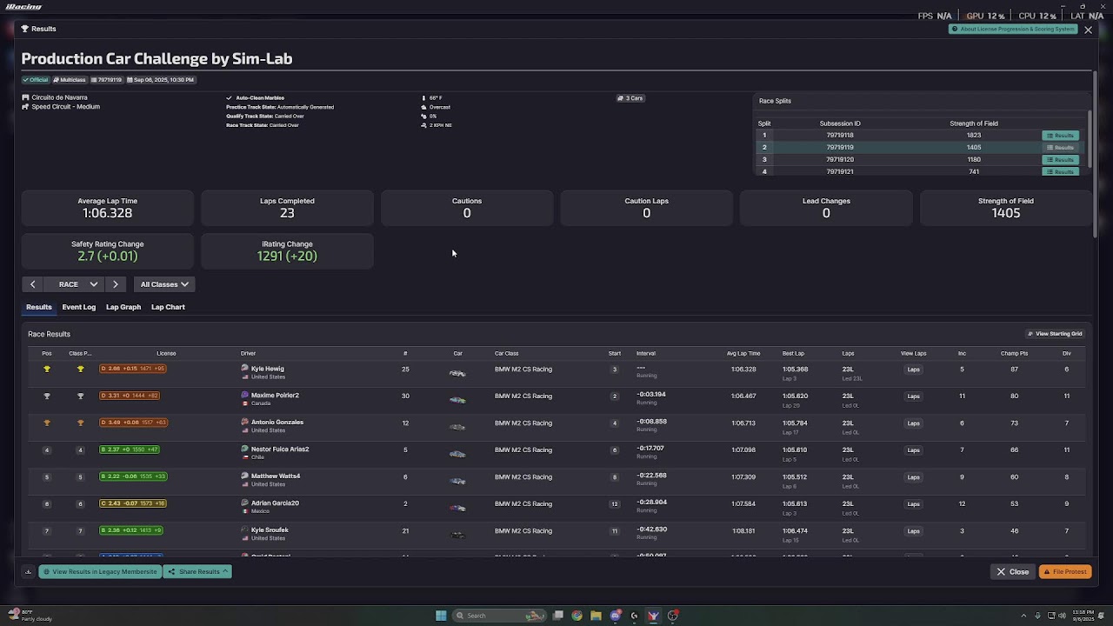The height and width of the screenshot is (626, 1113).
Task: Click Maxime Poirier2's D 3.31 license badge
Action: coord(130,396)
